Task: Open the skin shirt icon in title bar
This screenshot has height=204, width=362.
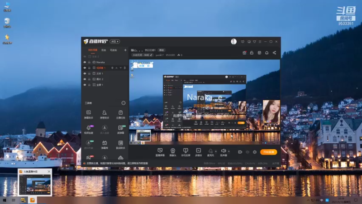Action: click(x=254, y=42)
